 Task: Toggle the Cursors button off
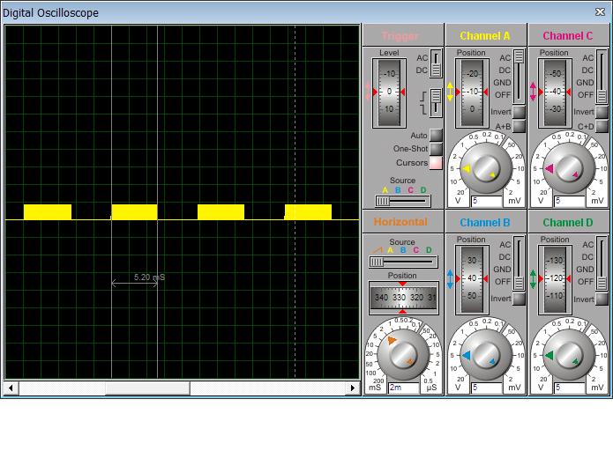[436, 163]
